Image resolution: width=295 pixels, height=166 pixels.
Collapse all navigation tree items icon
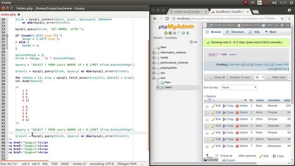click(x=191, y=42)
